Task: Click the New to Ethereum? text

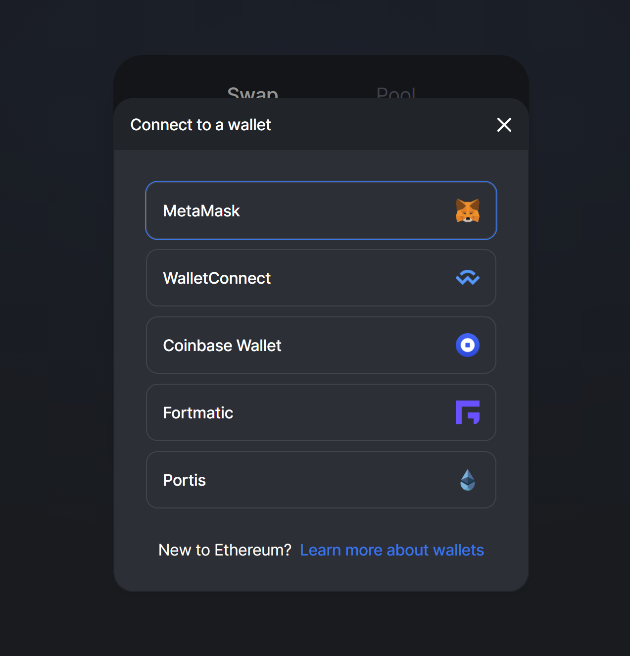Action: 225,550
